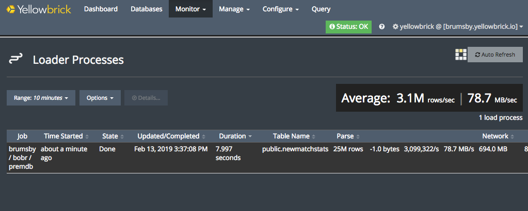Open the Monitor menu
The width and height of the screenshot is (528, 211).
click(x=190, y=9)
